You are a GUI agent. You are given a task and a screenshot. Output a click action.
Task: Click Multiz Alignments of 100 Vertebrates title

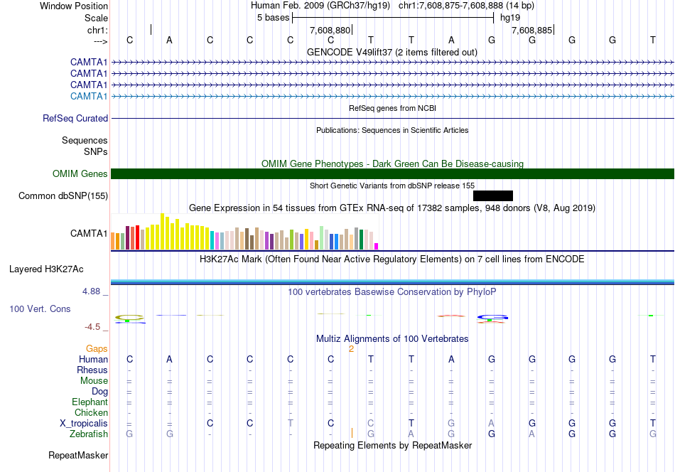click(392, 338)
